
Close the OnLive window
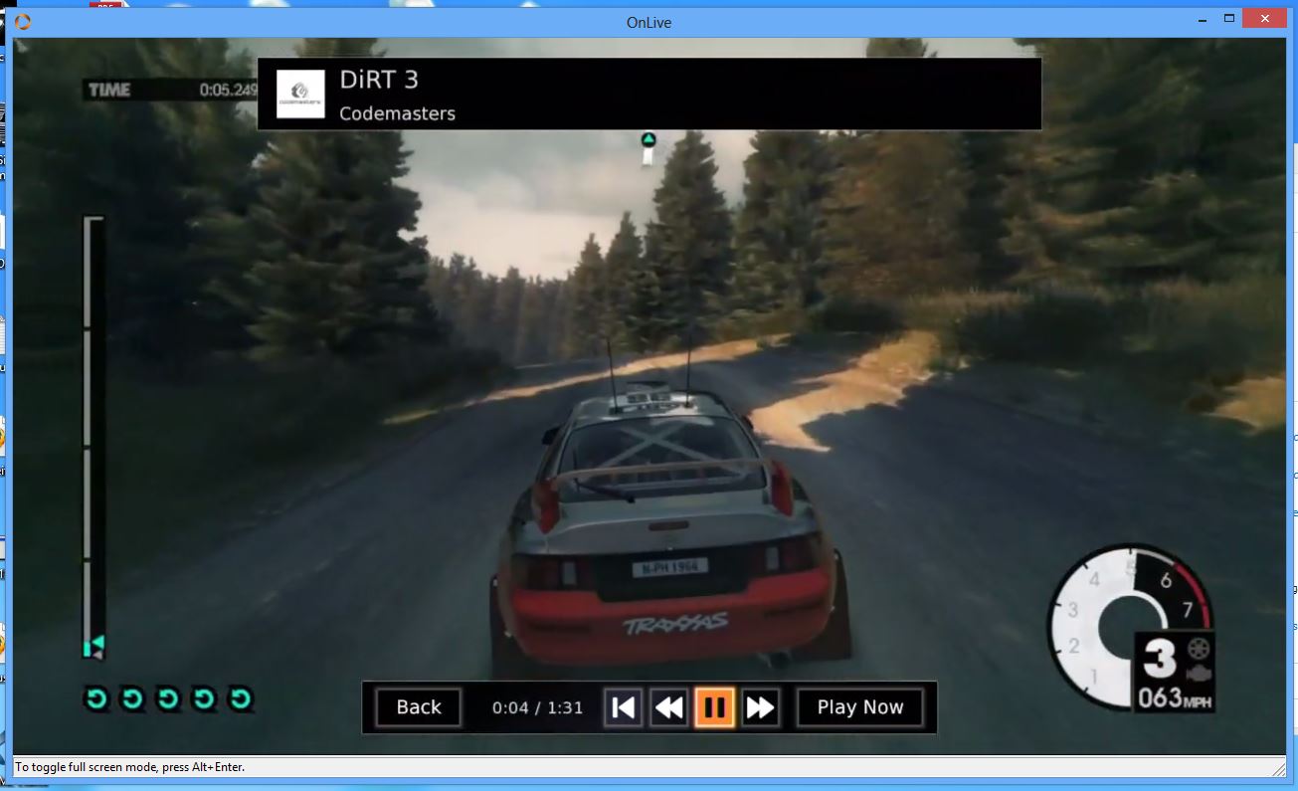click(1264, 18)
